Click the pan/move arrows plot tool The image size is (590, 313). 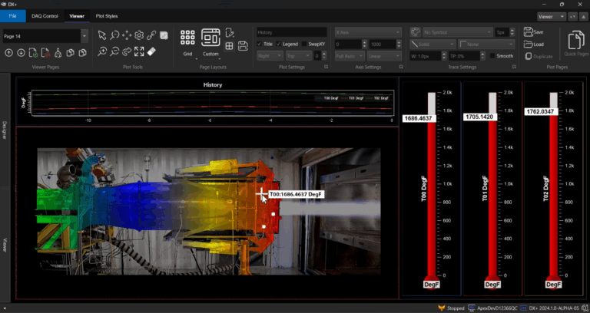click(127, 35)
